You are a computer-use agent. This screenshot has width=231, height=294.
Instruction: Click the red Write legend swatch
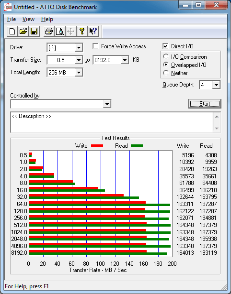coord(97,145)
